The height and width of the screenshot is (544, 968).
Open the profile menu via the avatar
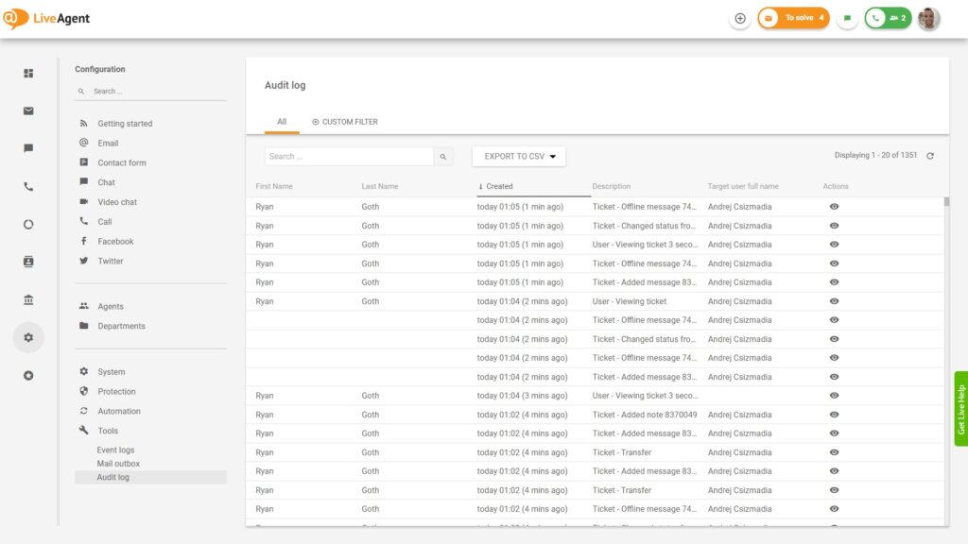(x=927, y=18)
